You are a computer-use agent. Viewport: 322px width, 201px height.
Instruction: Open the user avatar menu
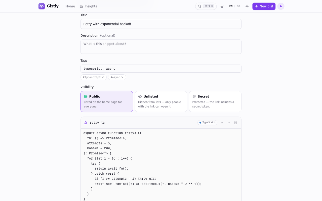[281, 6]
